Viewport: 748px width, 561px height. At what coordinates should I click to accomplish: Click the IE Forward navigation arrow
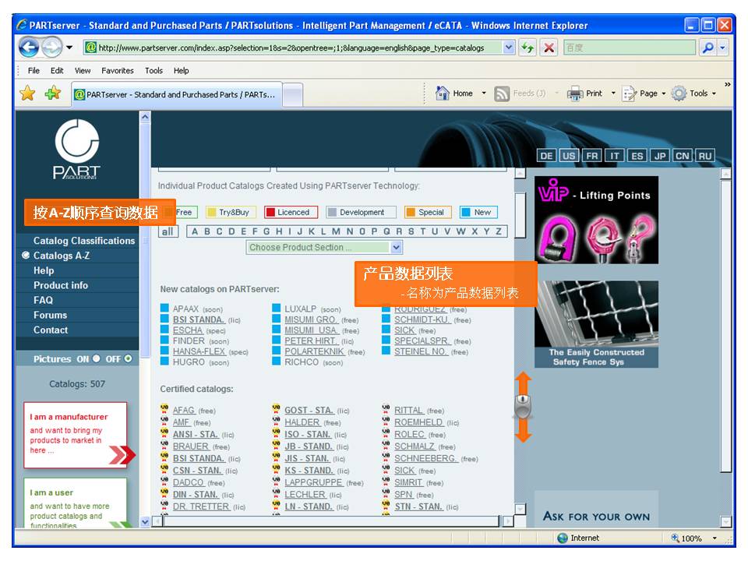[x=51, y=48]
